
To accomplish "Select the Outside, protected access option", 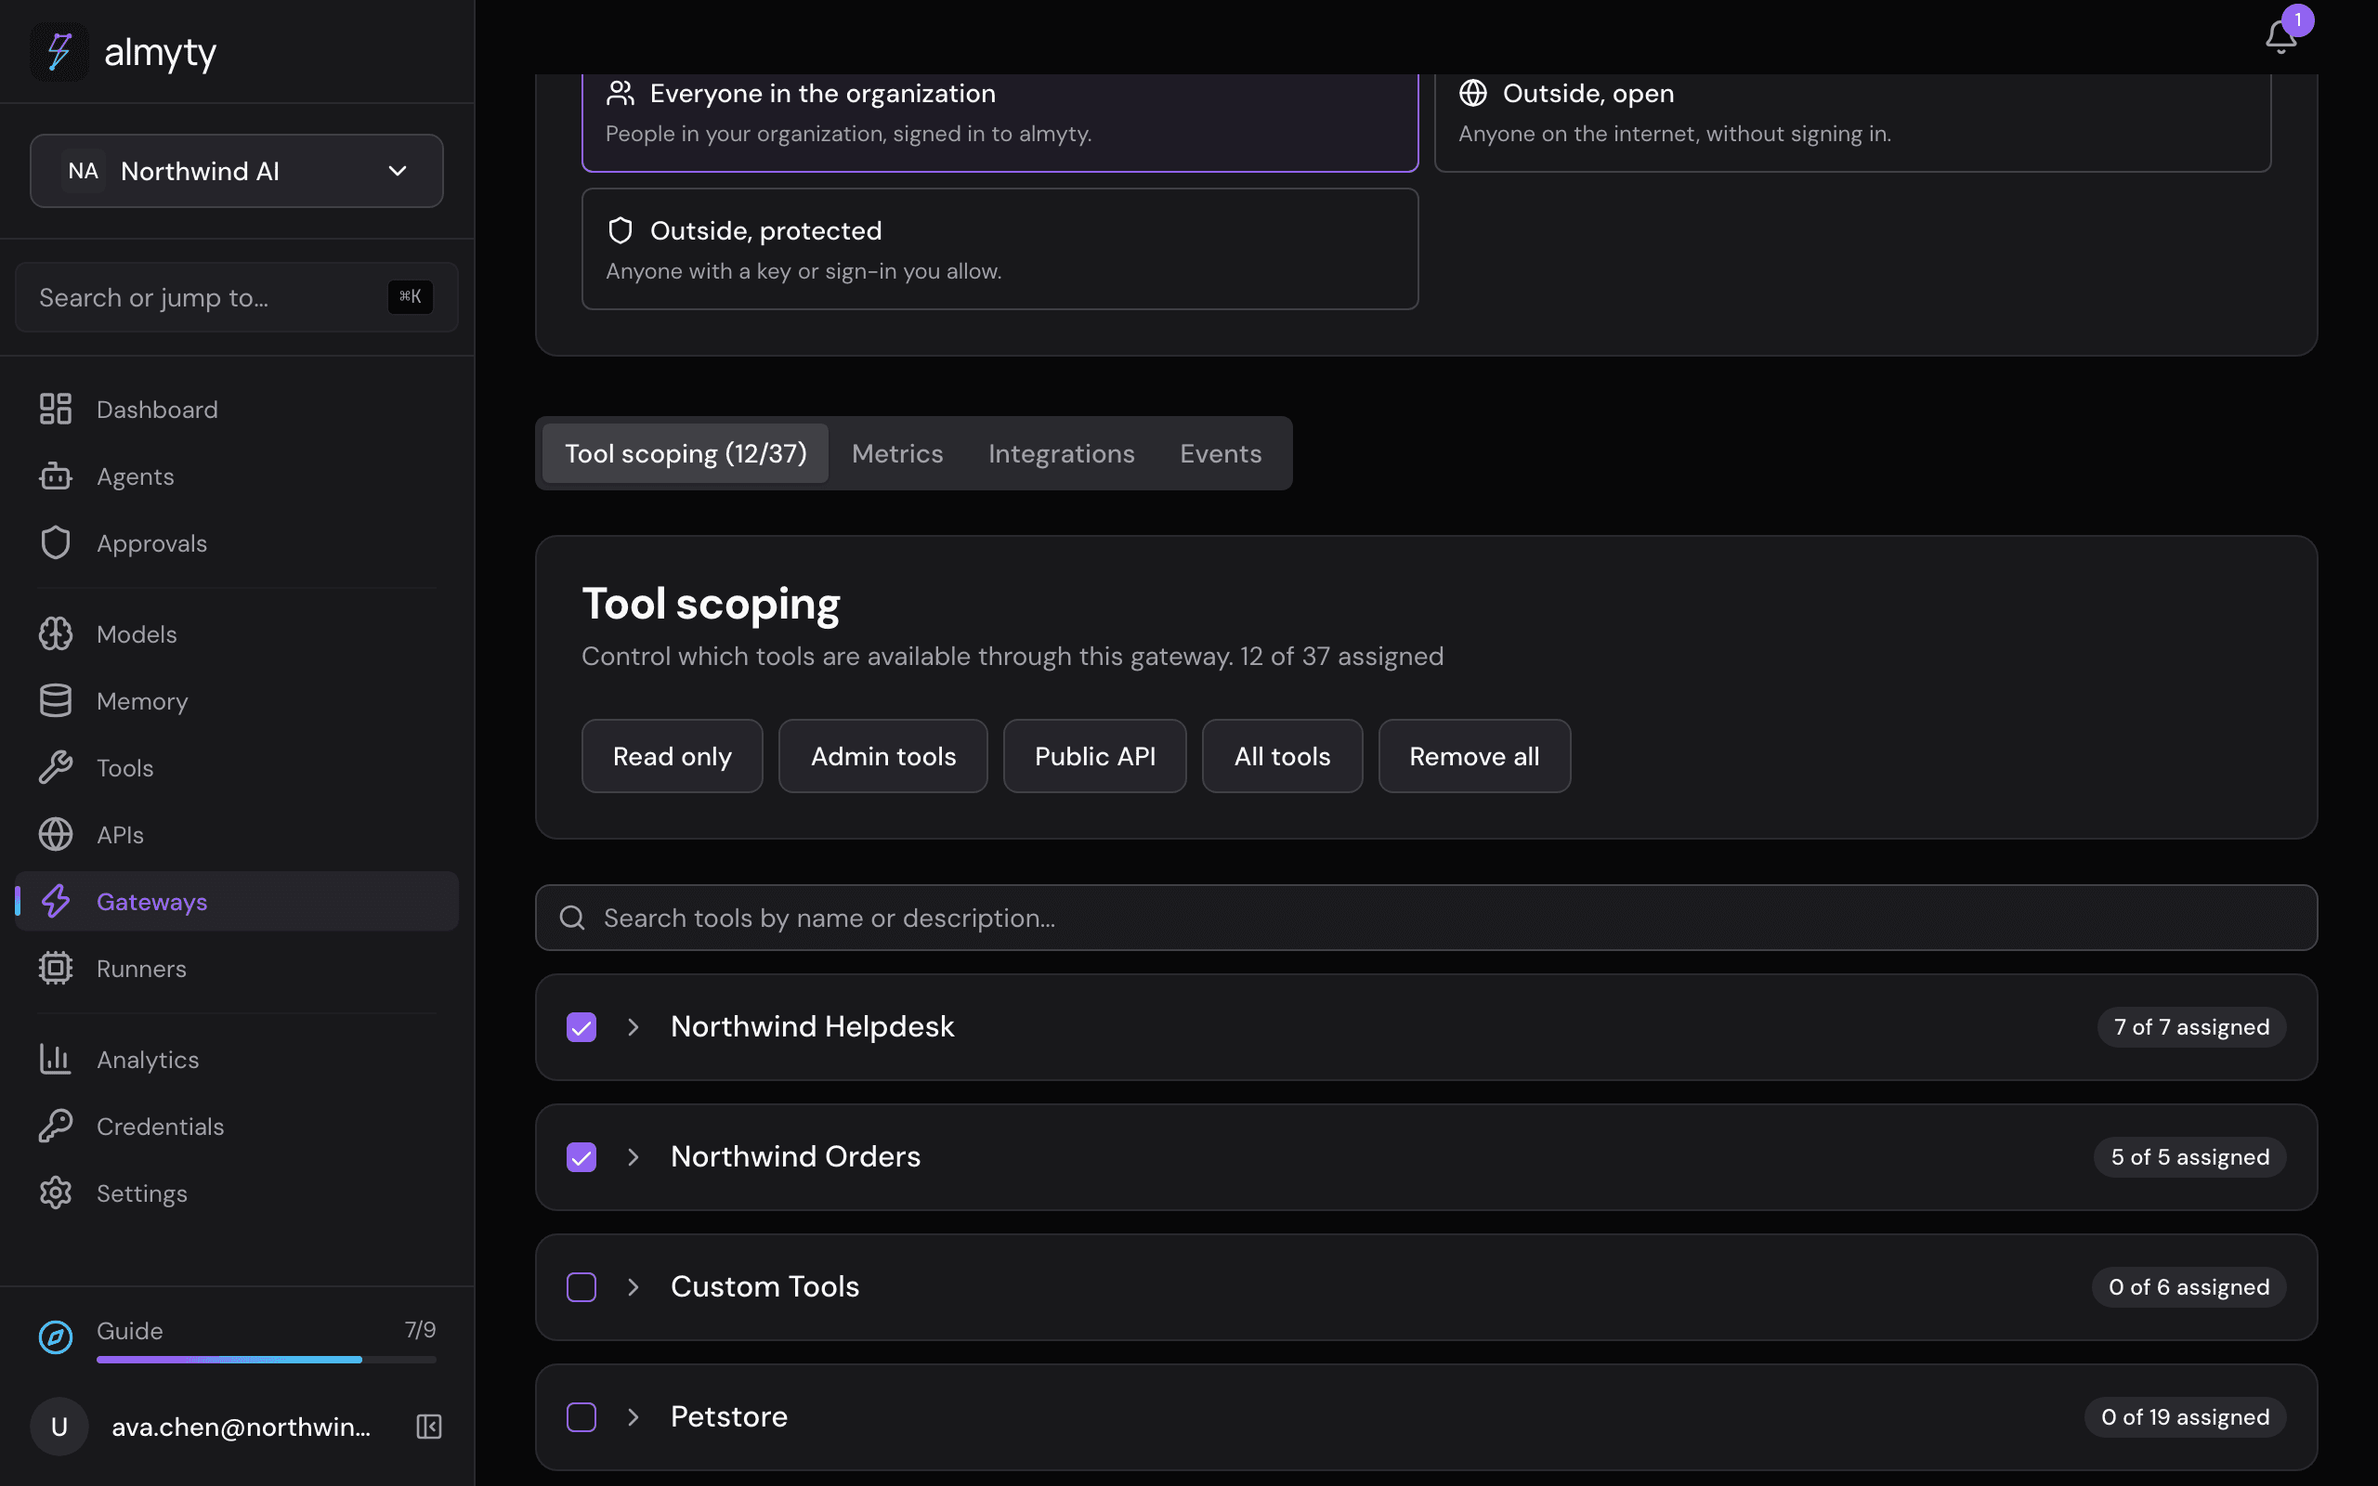I will tap(1000, 249).
